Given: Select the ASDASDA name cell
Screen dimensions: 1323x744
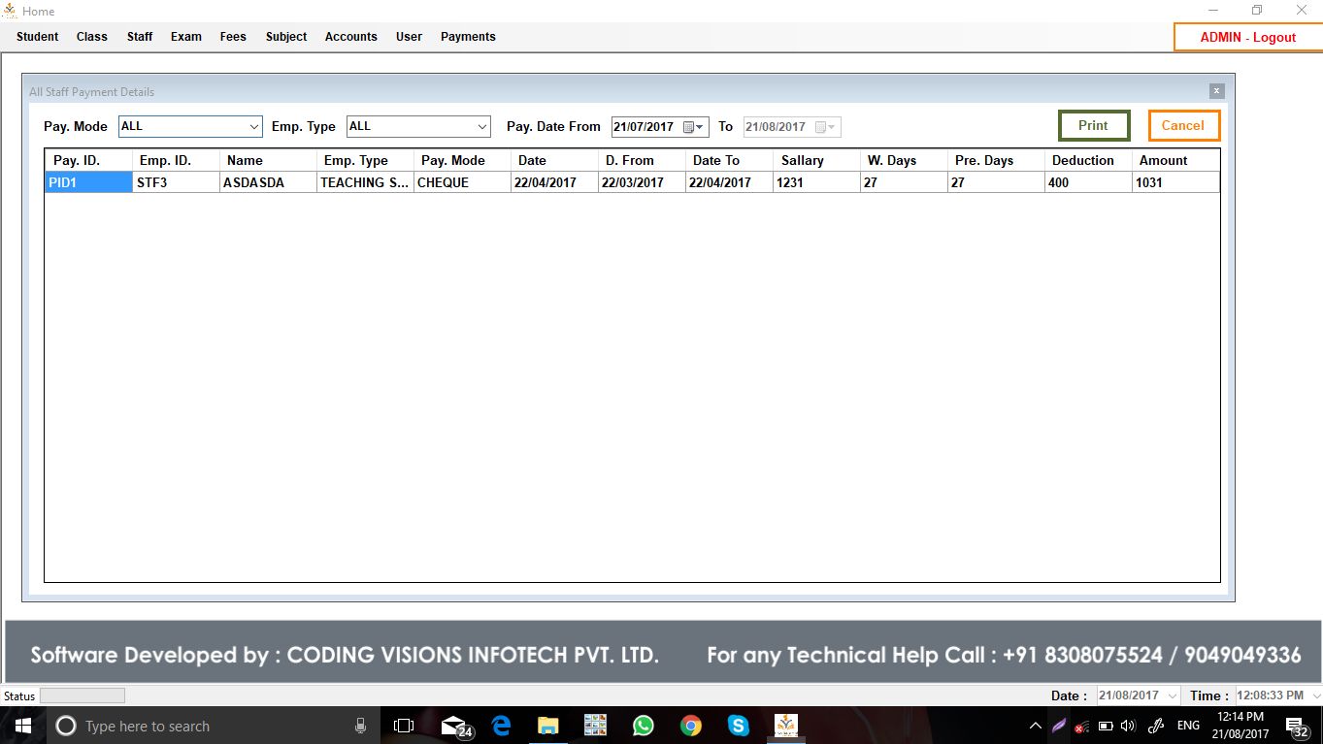Looking at the screenshot, I should 268,182.
